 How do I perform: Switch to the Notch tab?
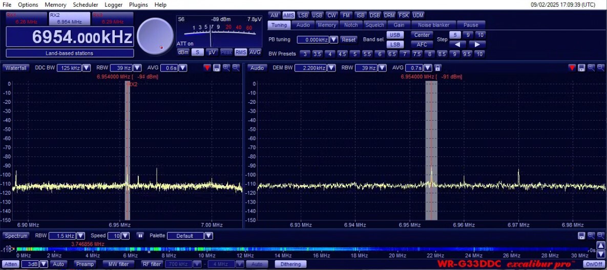(351, 25)
